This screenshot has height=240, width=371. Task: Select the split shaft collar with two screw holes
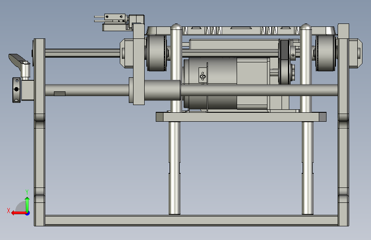point(17,90)
